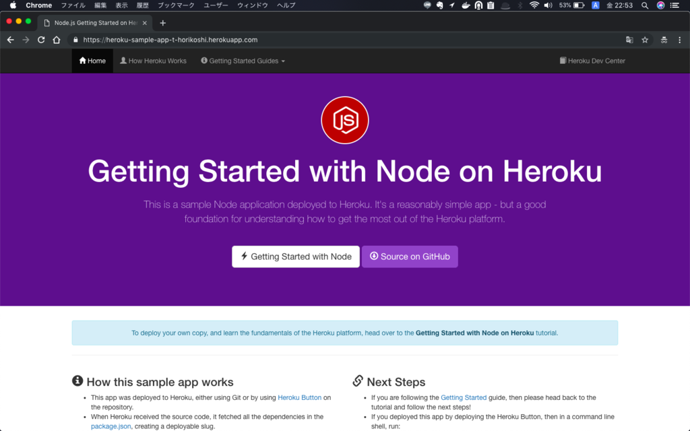Open a new tab with plus button

(163, 23)
